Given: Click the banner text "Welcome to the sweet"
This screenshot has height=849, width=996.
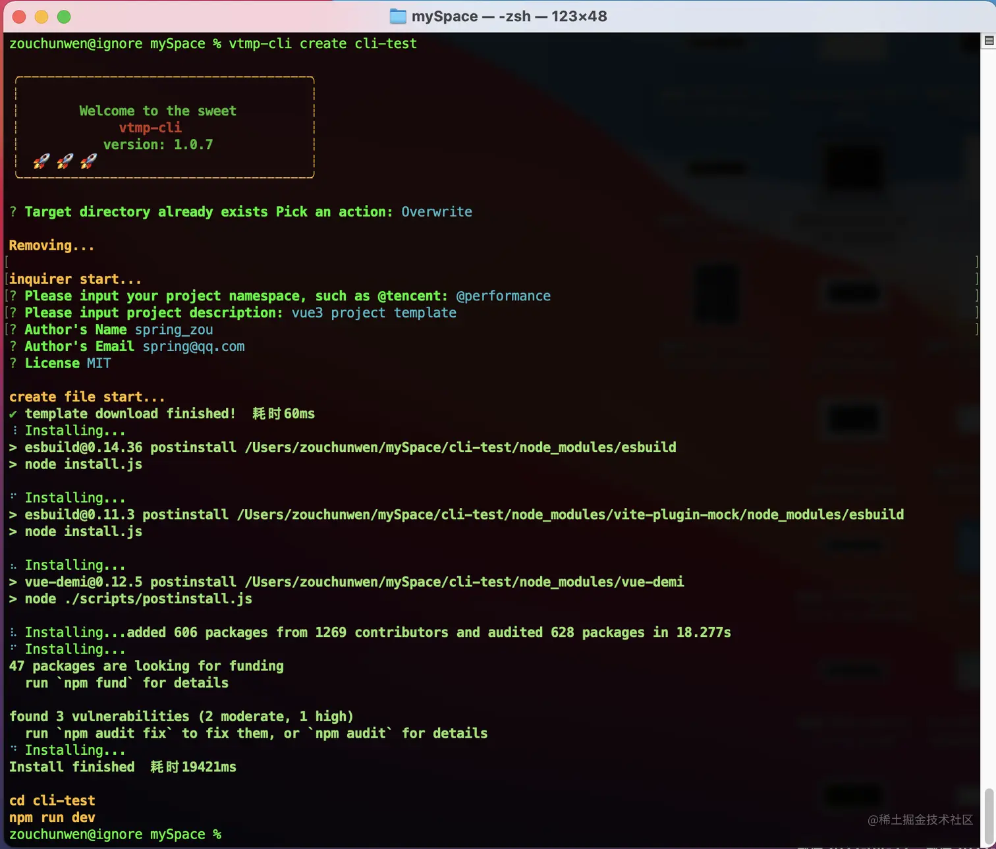Looking at the screenshot, I should point(157,111).
